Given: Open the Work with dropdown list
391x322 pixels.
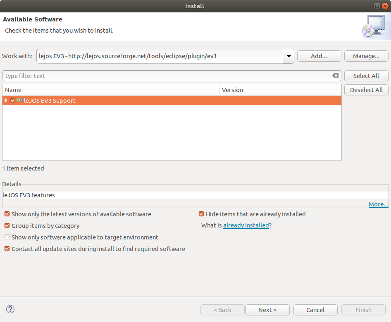Looking at the screenshot, I should pos(288,56).
